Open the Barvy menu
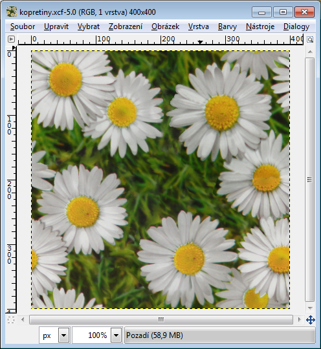Image resolution: width=321 pixels, height=349 pixels. pos(227,26)
